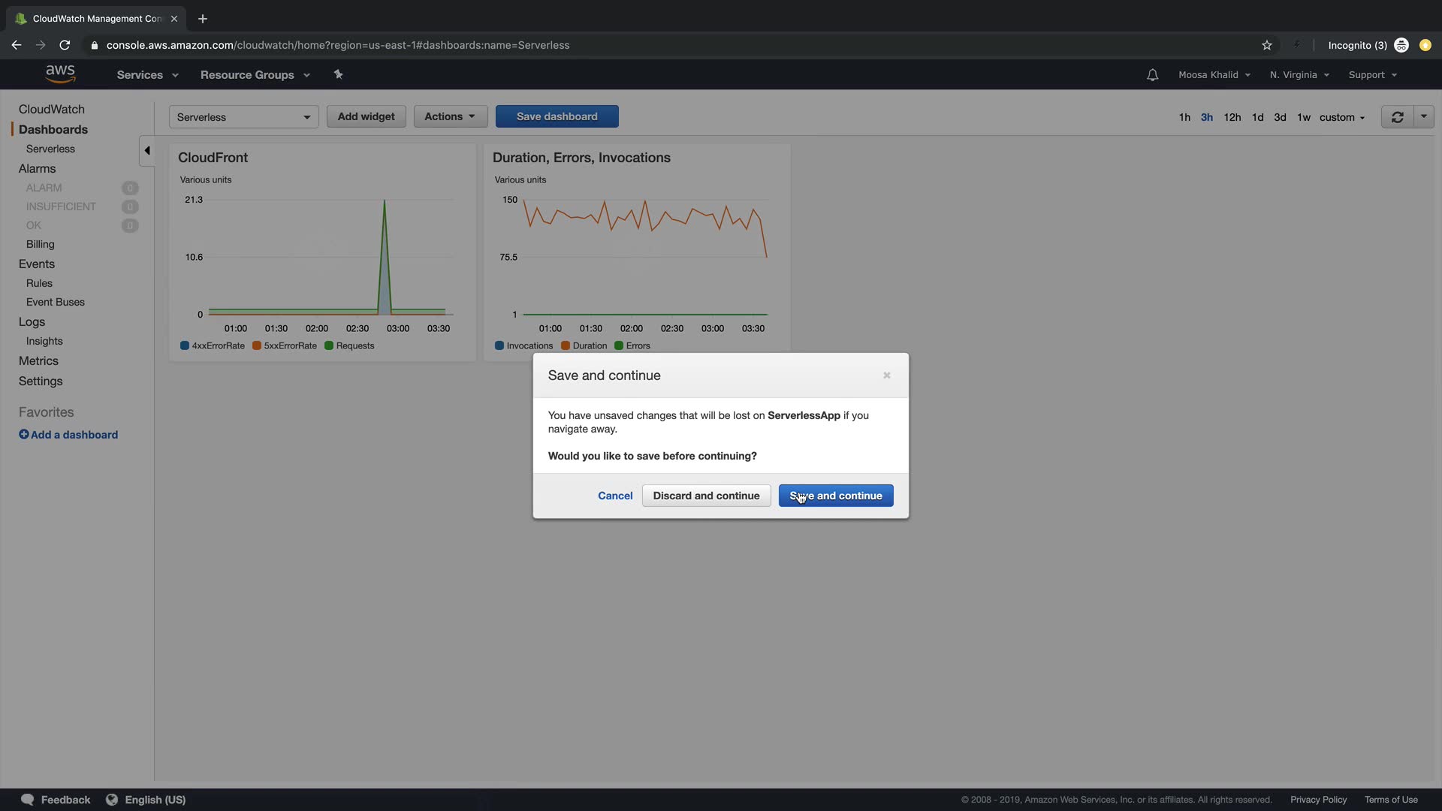Collapse the left sidebar with arrow

[147, 150]
